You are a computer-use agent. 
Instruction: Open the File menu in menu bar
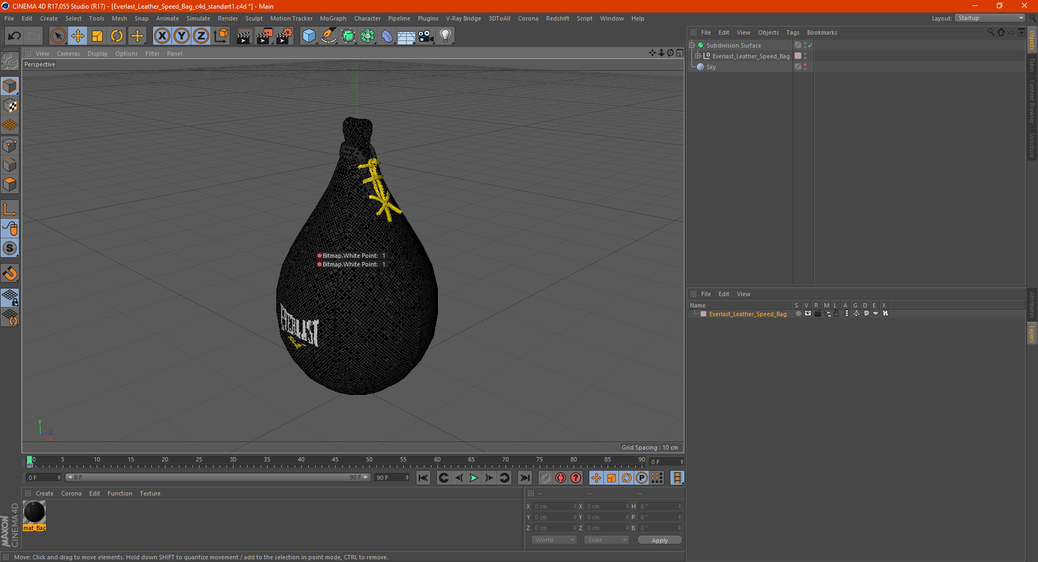[x=9, y=18]
